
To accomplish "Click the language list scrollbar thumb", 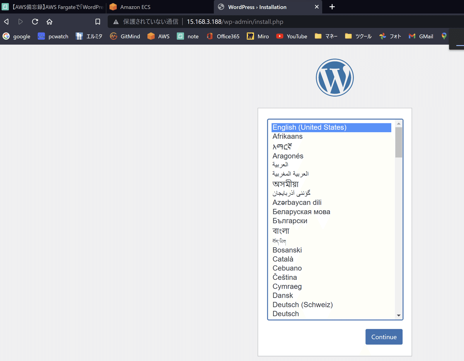I will click(x=399, y=142).
